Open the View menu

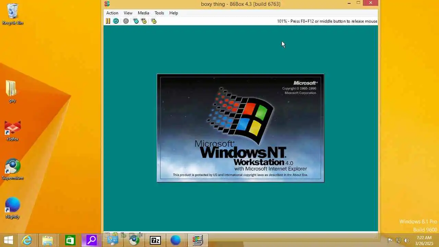pyautogui.click(x=128, y=13)
